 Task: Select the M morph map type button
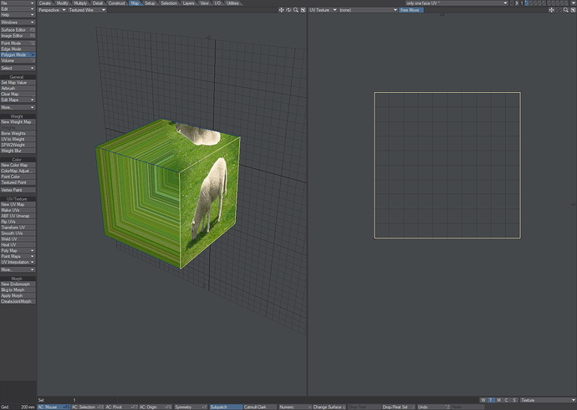[498, 400]
